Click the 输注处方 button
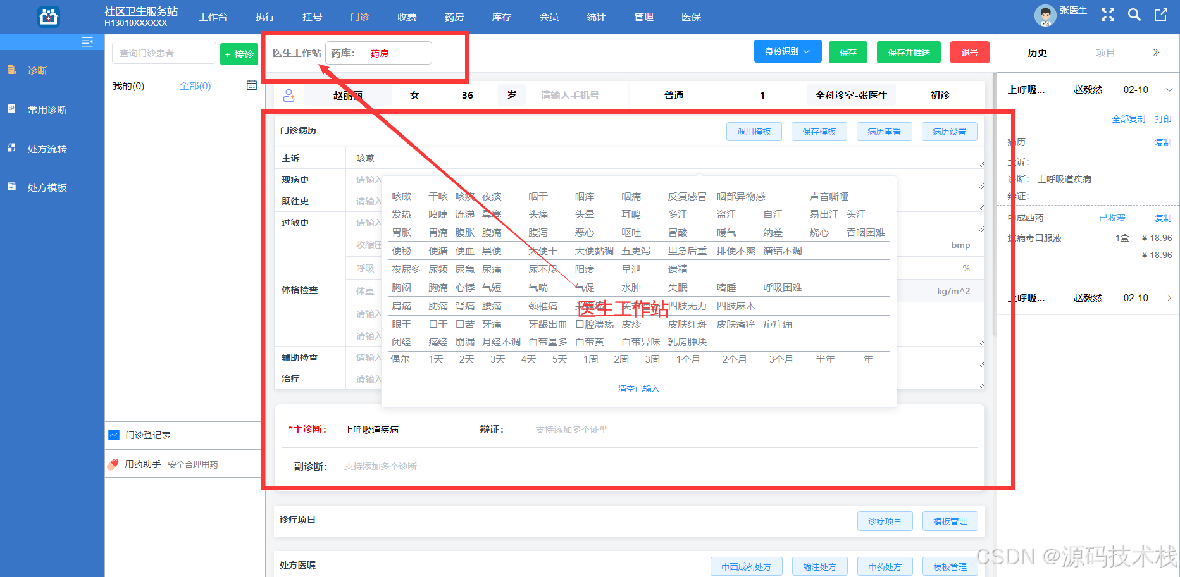Image resolution: width=1180 pixels, height=577 pixels. tap(819, 567)
